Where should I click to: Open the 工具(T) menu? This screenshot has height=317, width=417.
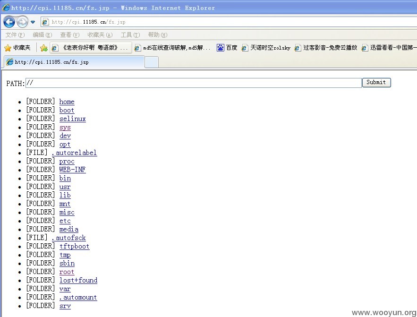tap(130, 35)
